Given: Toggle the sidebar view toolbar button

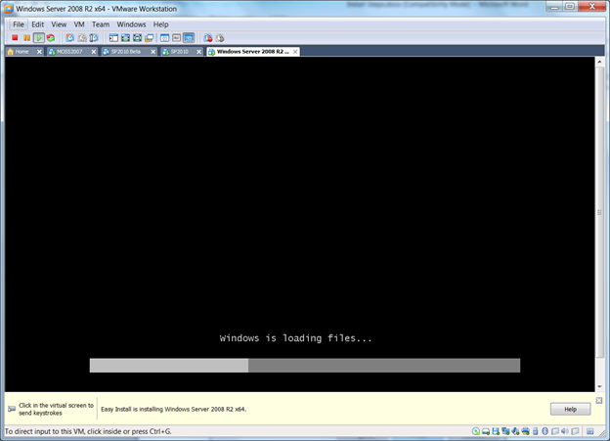Looking at the screenshot, I should click(x=113, y=38).
